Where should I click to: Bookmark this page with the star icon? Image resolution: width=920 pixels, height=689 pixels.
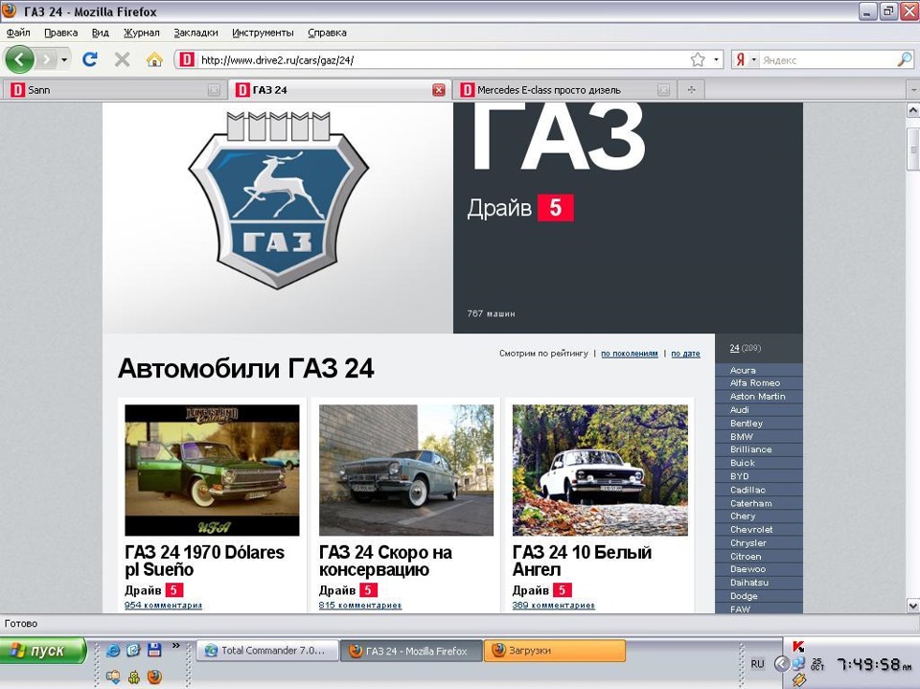[x=698, y=59]
